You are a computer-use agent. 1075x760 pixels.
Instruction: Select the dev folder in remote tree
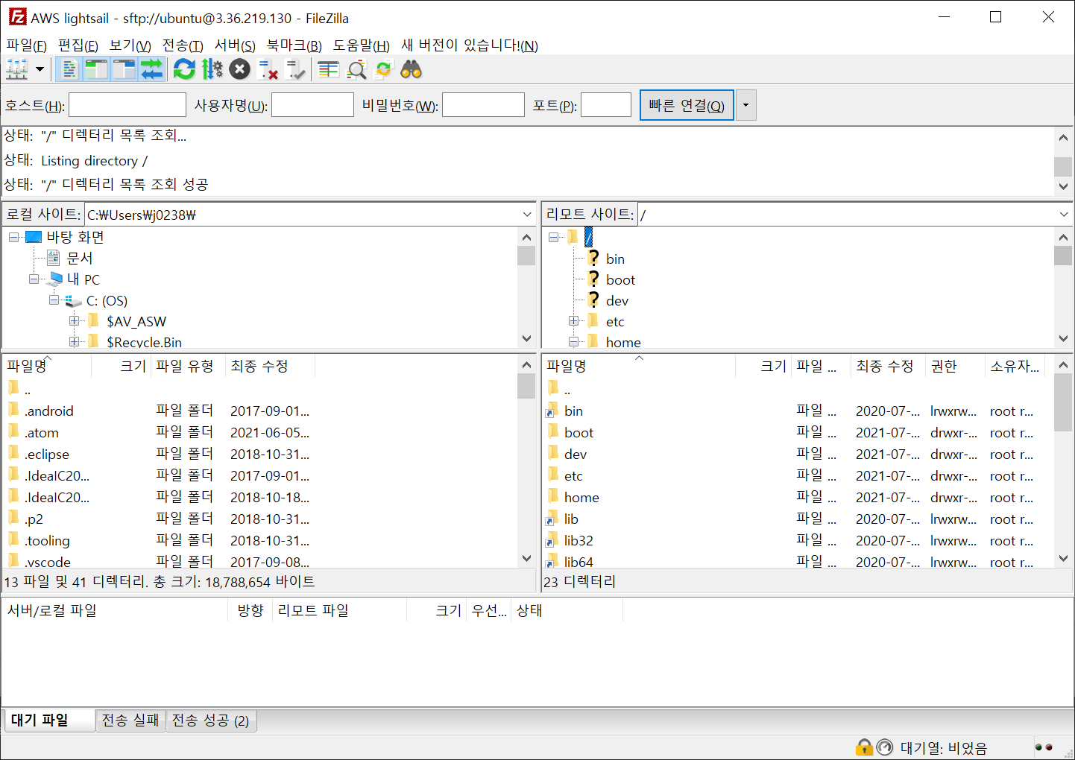(x=617, y=300)
